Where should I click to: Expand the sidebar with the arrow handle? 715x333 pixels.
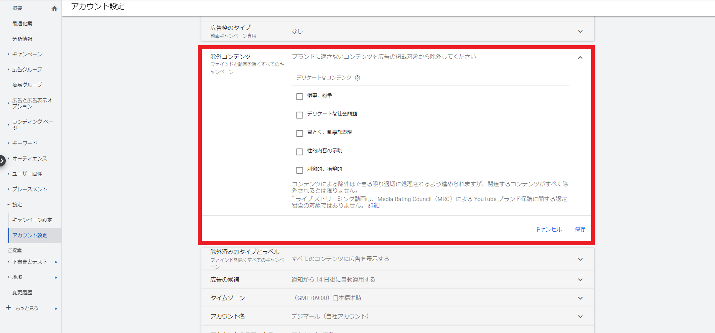click(x=2, y=160)
